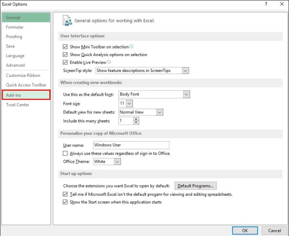
Task: Uncheck Enable Live Preview
Action: 65,62
